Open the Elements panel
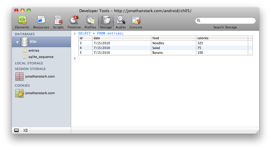The height and width of the screenshot is (150, 271). [x=22, y=22]
